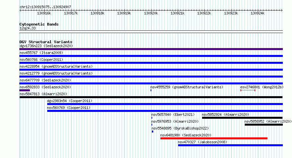Click the 130919k ruler tick label
Image resolution: width=292 pixels, height=158 pixels.
pos(124,13)
